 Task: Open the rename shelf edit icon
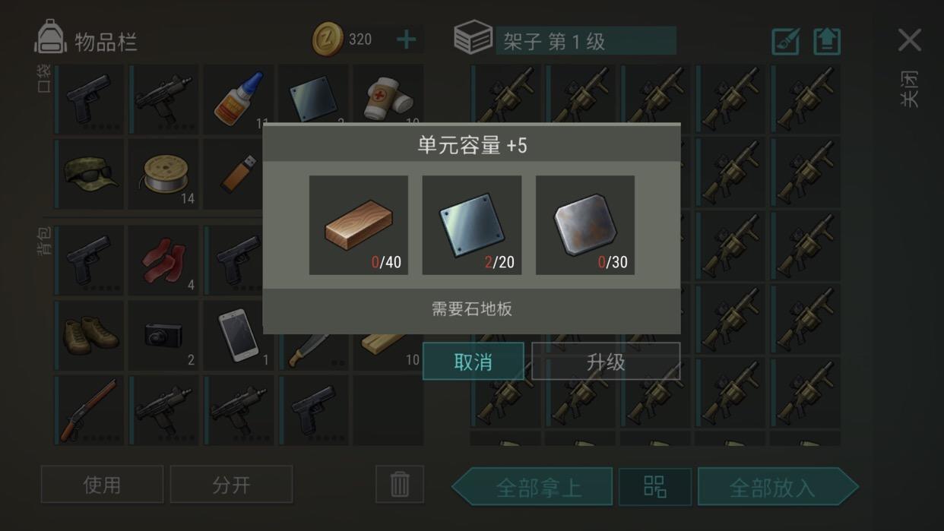point(785,41)
